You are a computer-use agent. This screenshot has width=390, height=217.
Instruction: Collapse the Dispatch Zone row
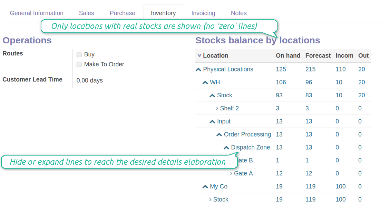[226, 148]
